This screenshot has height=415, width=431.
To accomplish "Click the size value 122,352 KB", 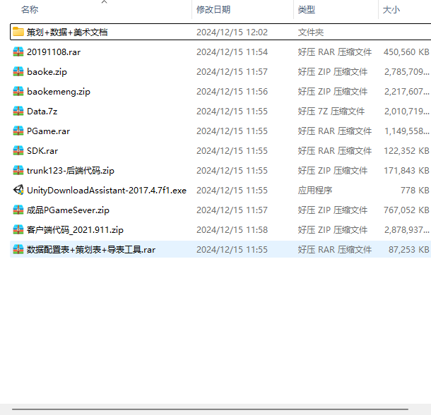I will coord(406,151).
